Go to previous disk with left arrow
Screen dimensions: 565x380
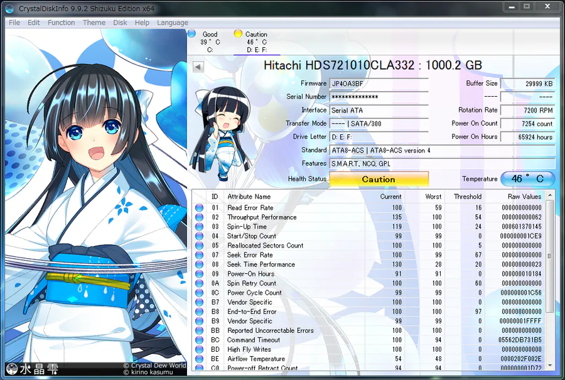[x=198, y=67]
